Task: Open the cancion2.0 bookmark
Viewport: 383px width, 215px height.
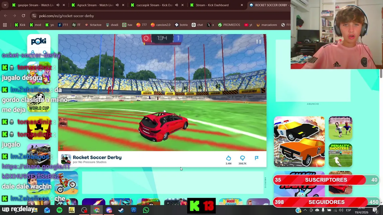Action: click(x=161, y=25)
